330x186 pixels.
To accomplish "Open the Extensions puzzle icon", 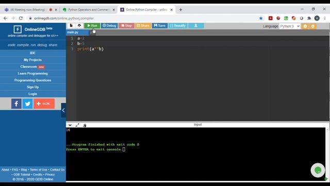I will pyautogui.click(x=309, y=19).
